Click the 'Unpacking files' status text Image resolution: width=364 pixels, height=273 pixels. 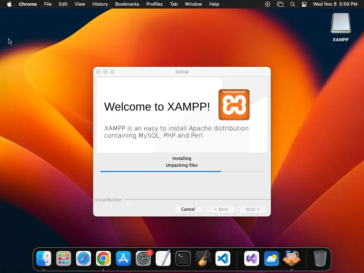182,165
